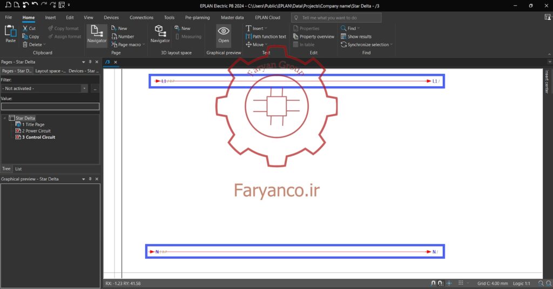This screenshot has height=289, width=553.
Task: Switch to the Devices ribbon tab
Action: coord(111,17)
